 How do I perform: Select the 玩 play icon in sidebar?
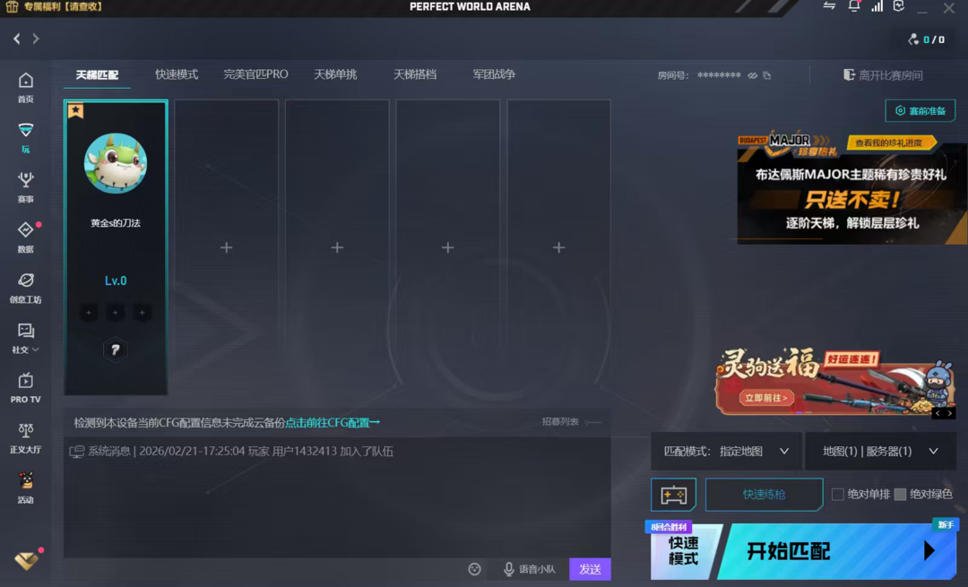click(x=25, y=137)
